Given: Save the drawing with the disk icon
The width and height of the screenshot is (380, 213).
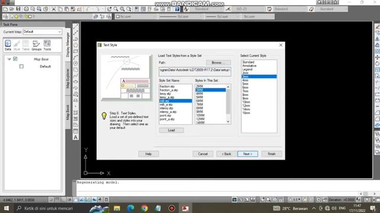Looking at the screenshot, I should [18, 9].
